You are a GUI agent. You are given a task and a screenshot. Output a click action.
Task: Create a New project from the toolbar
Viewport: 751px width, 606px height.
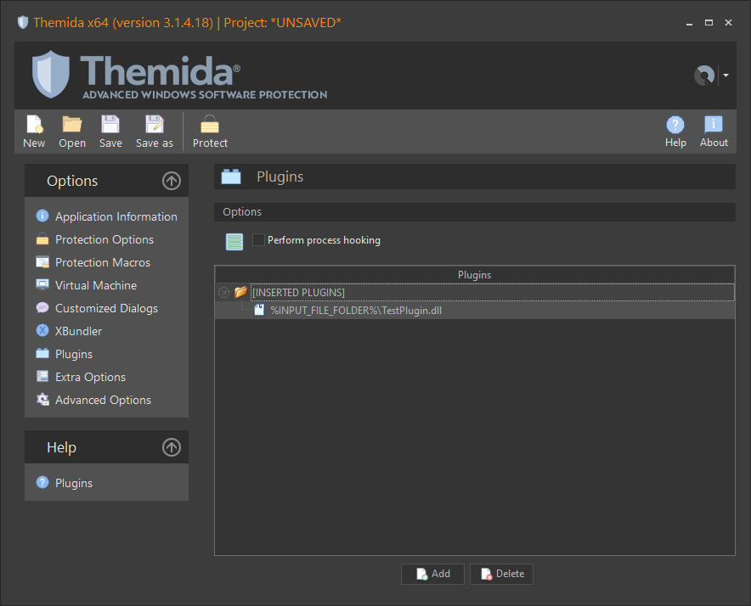pos(34,132)
